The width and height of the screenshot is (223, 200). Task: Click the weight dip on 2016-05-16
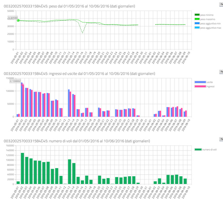[x=83, y=33]
